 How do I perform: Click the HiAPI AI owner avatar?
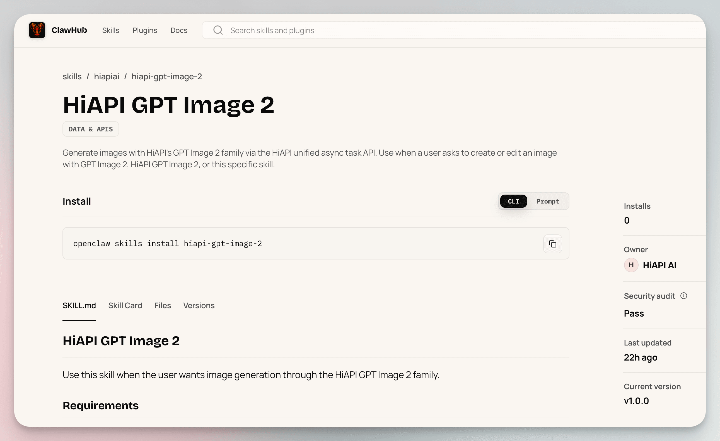pyautogui.click(x=631, y=265)
